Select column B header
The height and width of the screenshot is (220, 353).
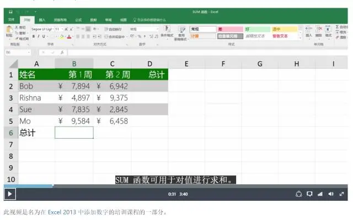(x=74, y=64)
